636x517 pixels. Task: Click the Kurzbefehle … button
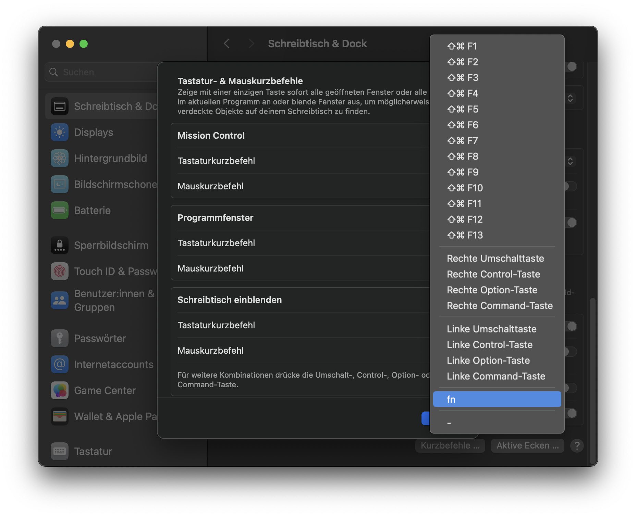tap(450, 446)
